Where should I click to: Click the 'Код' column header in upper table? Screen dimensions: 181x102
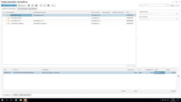tap(131, 12)
